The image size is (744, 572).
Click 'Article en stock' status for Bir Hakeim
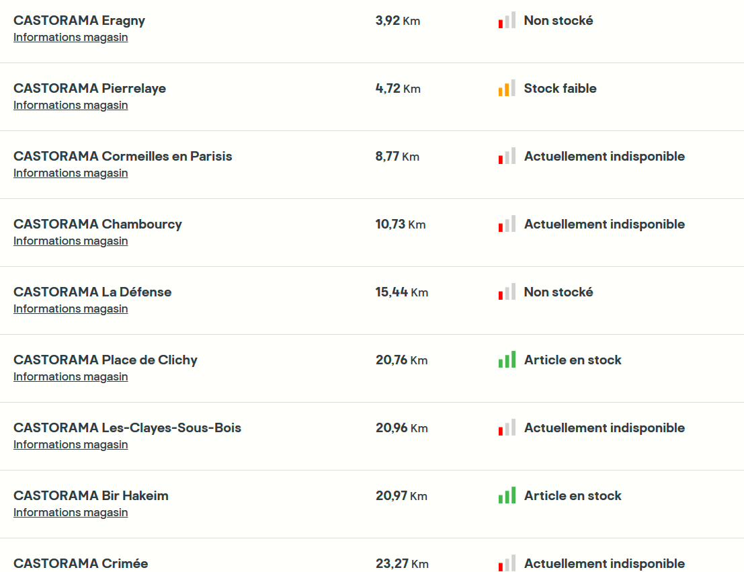click(x=573, y=496)
